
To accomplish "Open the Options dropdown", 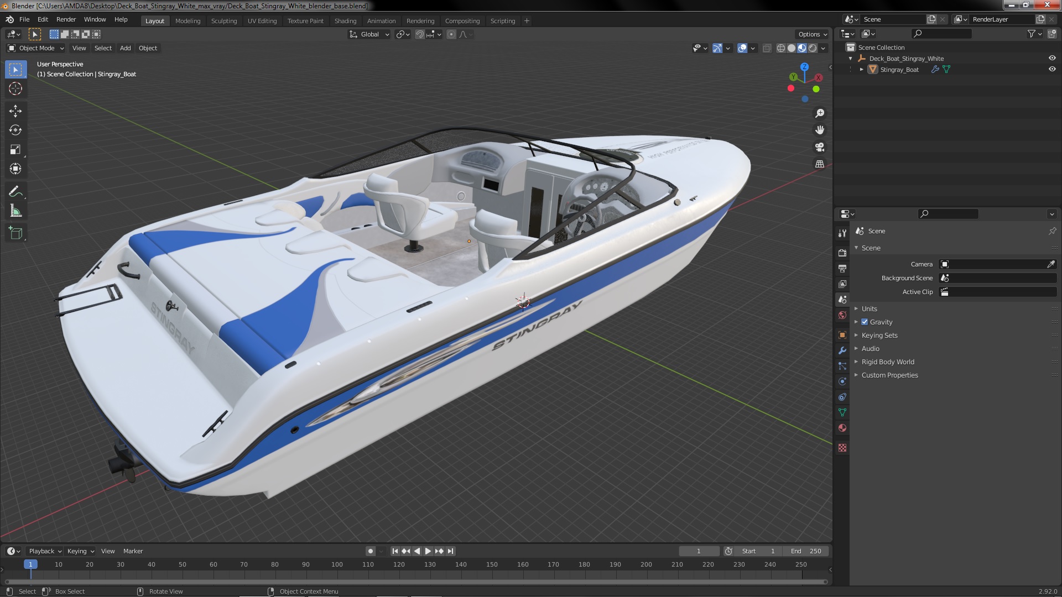I will pos(813,34).
